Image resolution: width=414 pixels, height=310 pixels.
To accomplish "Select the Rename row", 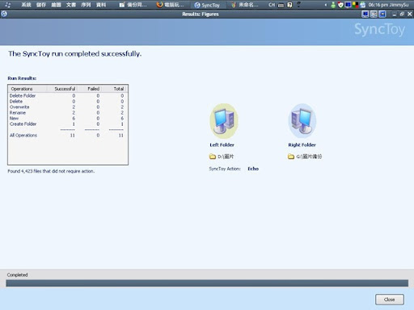I will tap(67, 112).
